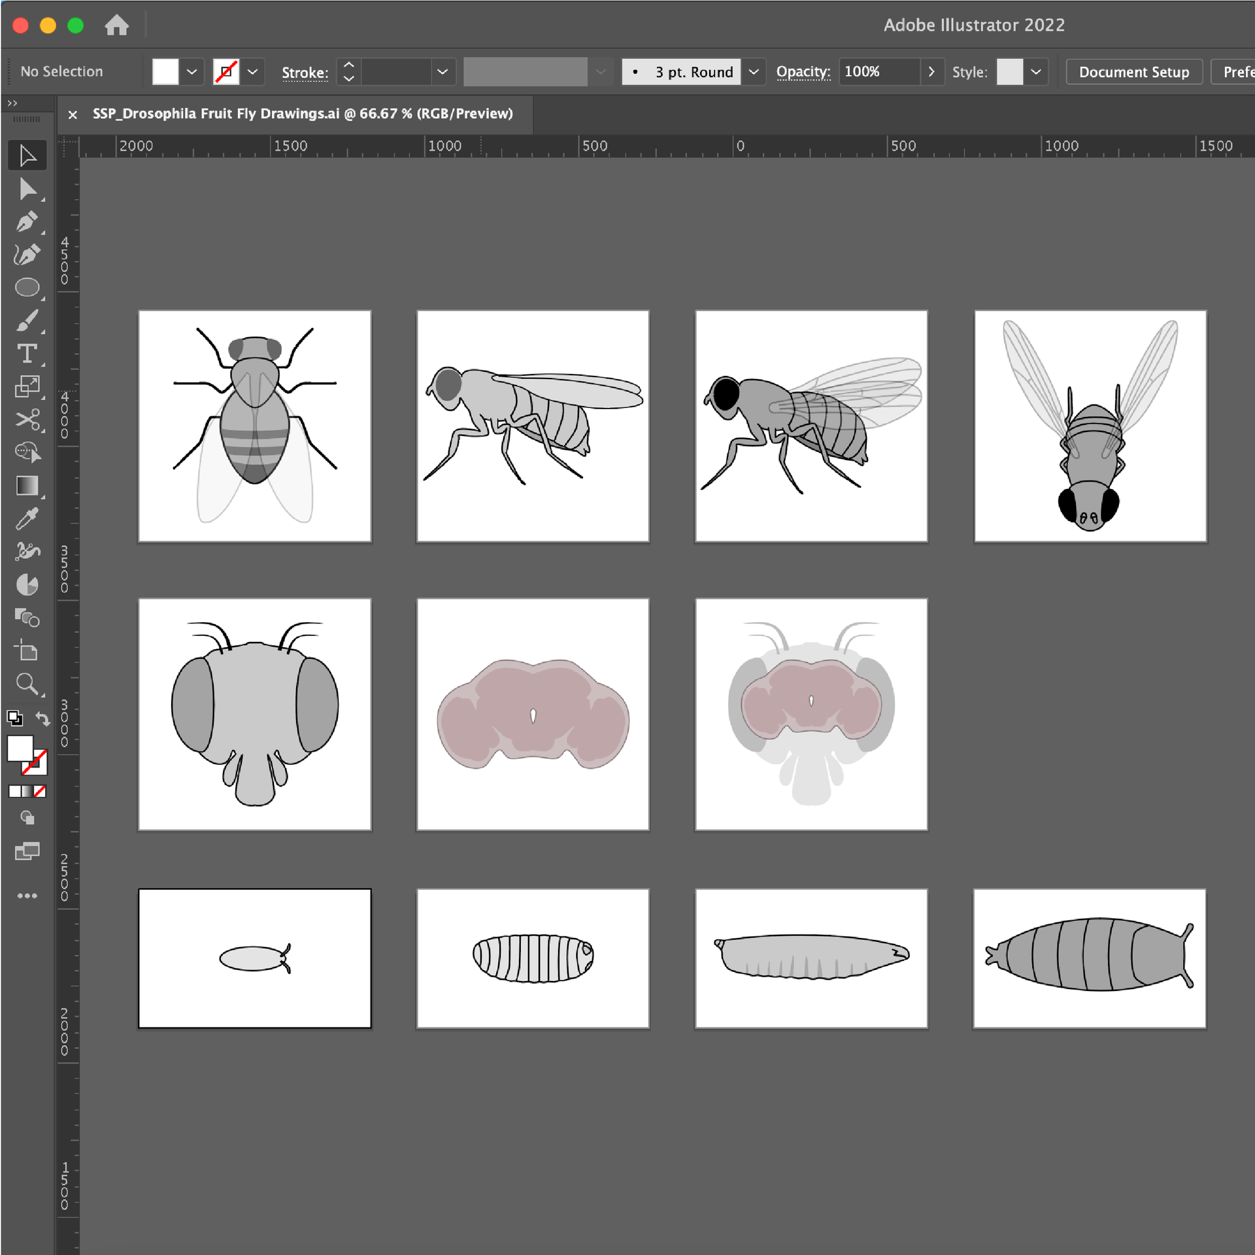Activate the Direct Selection tool

(27, 190)
